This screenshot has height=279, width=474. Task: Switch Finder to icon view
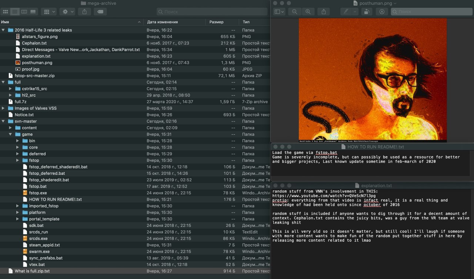click(x=6, y=12)
